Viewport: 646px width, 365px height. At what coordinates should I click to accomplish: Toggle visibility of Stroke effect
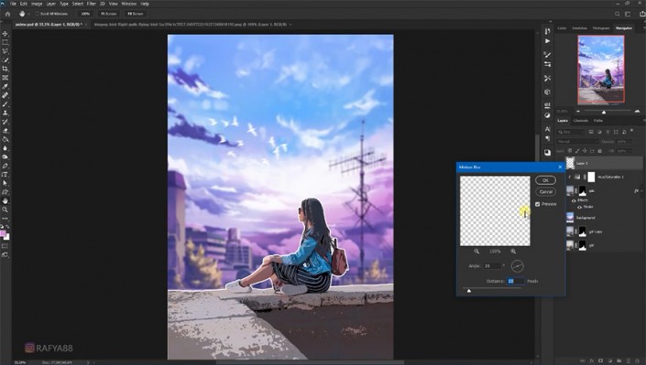[579, 207]
